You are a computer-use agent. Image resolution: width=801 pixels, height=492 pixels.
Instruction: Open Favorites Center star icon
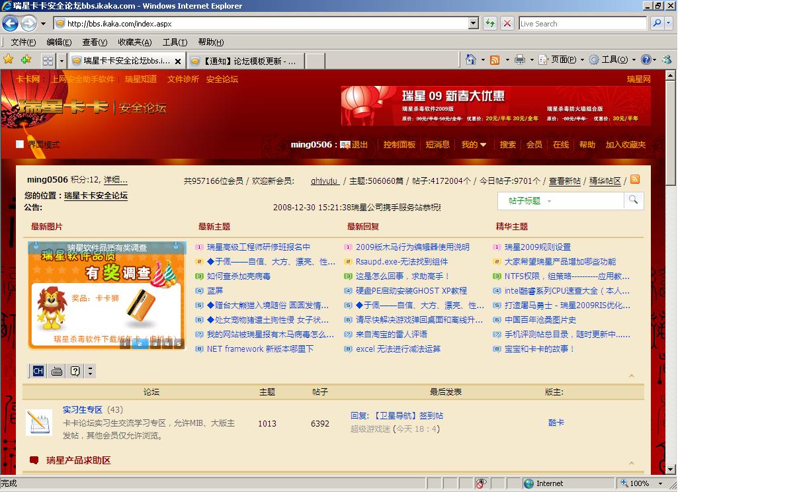point(9,60)
